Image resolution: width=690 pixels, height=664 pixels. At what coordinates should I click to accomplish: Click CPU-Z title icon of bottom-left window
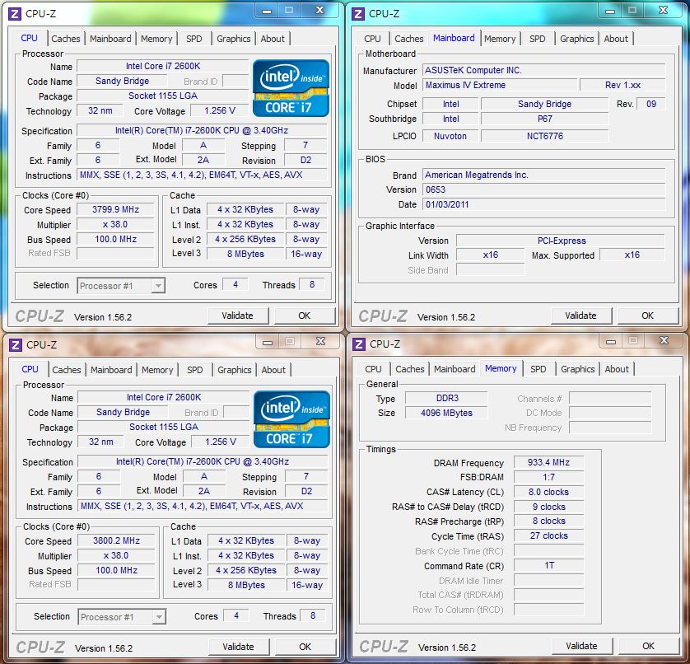pyautogui.click(x=16, y=344)
